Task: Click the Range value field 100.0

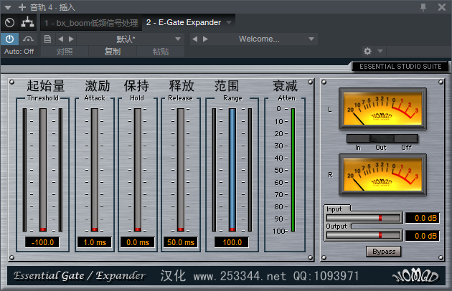Action: [232, 242]
